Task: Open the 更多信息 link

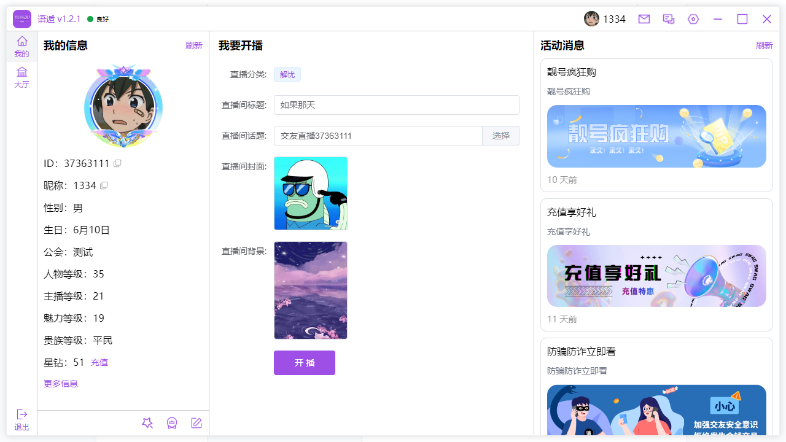Action: click(60, 383)
